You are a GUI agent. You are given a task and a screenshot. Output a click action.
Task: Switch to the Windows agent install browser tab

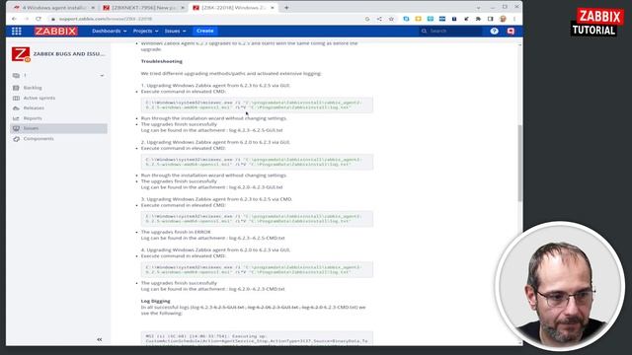(x=53, y=8)
